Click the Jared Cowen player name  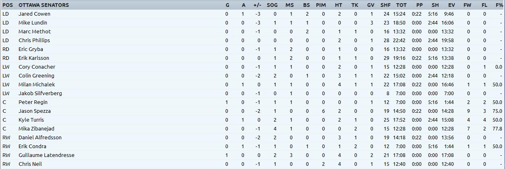(x=34, y=14)
